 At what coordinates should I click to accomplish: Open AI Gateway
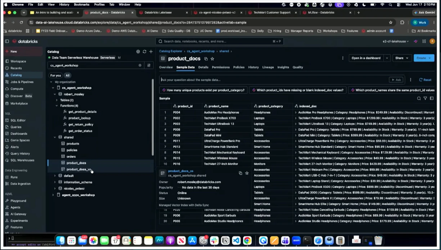click(18, 214)
